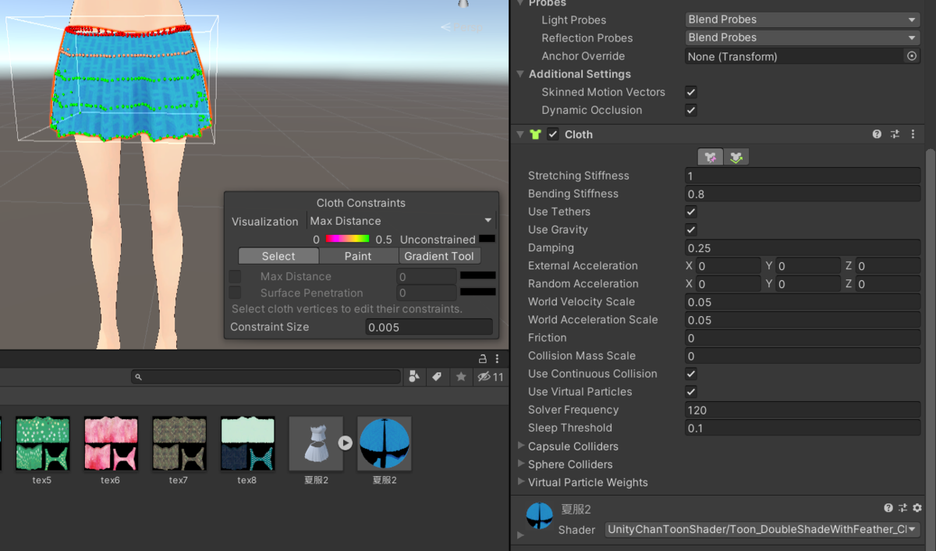Click the Project search text field
936x551 pixels.
point(266,377)
